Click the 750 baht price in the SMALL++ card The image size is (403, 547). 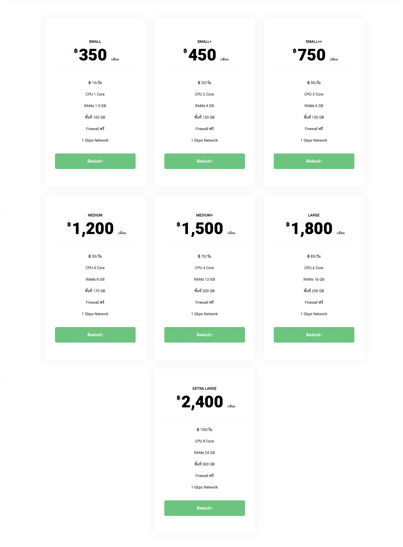[x=311, y=55]
